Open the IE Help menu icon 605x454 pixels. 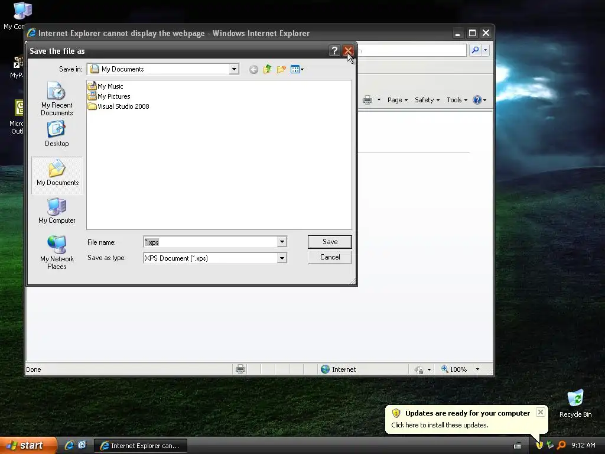(x=479, y=100)
